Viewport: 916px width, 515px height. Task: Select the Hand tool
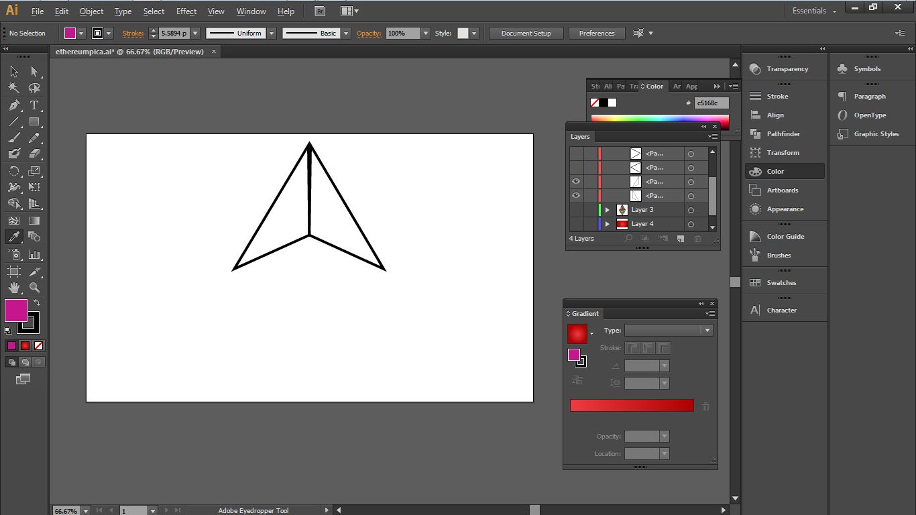(x=14, y=288)
